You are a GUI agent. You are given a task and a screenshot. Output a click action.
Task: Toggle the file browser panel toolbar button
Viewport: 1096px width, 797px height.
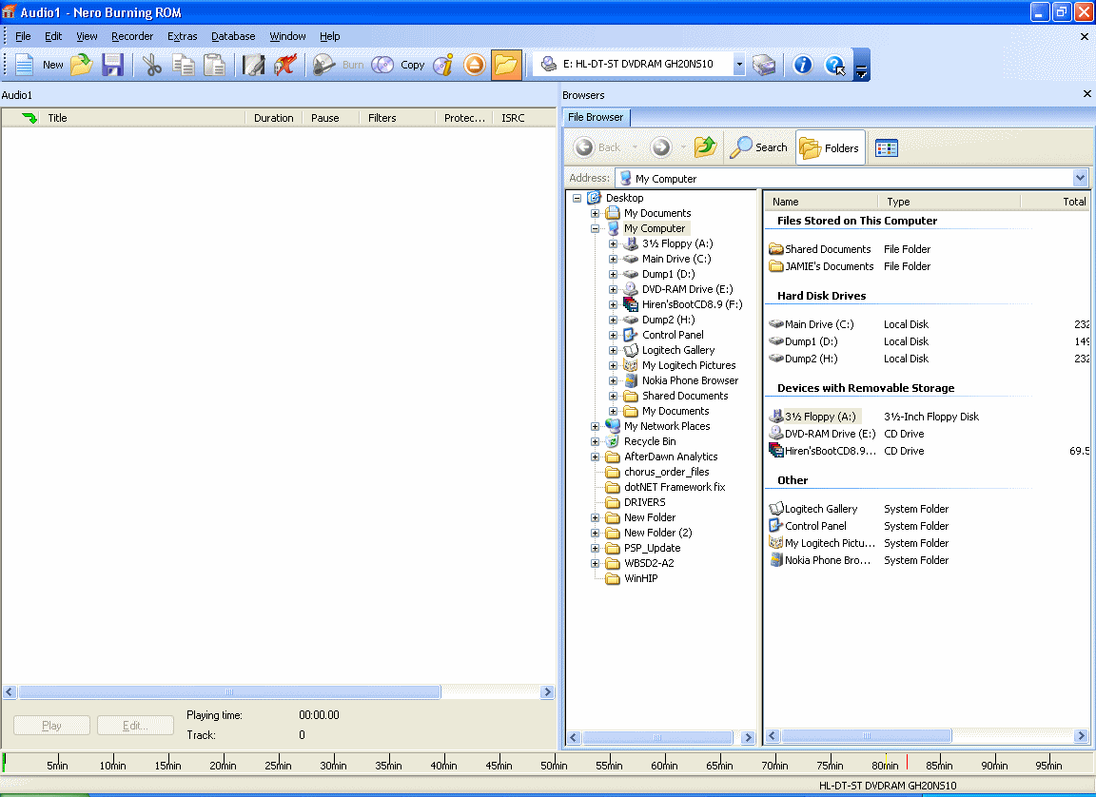coord(506,65)
